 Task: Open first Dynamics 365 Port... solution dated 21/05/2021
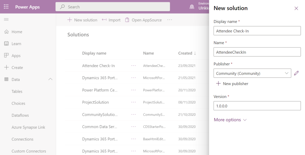coord(100,78)
